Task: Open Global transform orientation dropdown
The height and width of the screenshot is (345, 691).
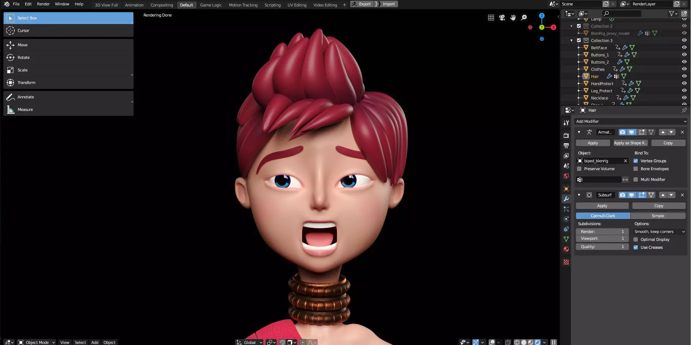Action: [249, 342]
